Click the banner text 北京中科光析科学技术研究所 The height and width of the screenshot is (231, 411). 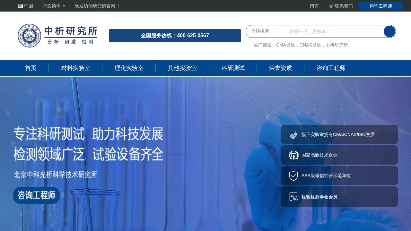[56, 175]
